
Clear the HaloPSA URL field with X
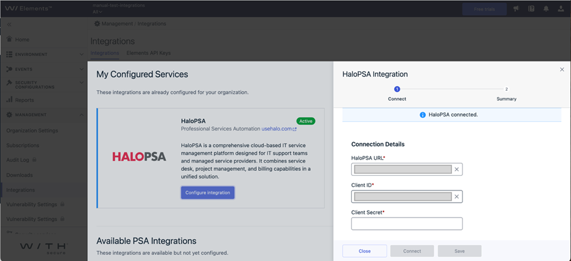456,170
